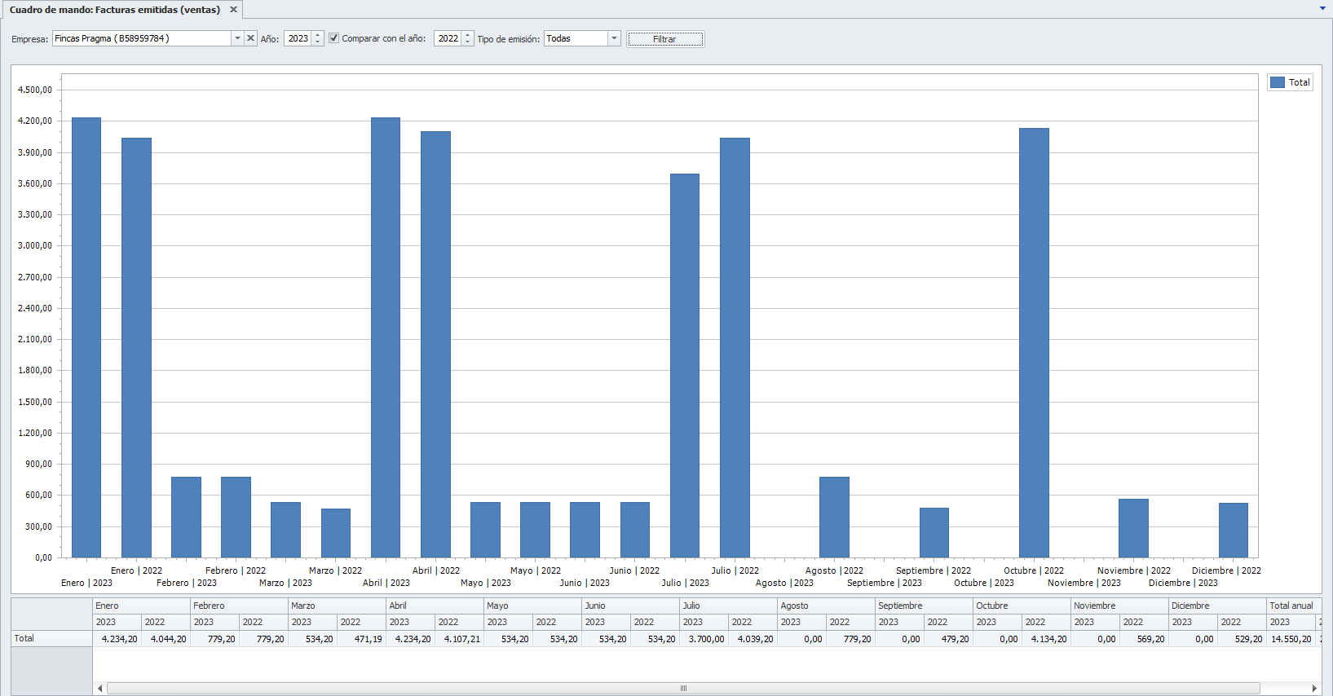1333x696 pixels.
Task: Click the Total legend color swatch
Action: (1278, 82)
